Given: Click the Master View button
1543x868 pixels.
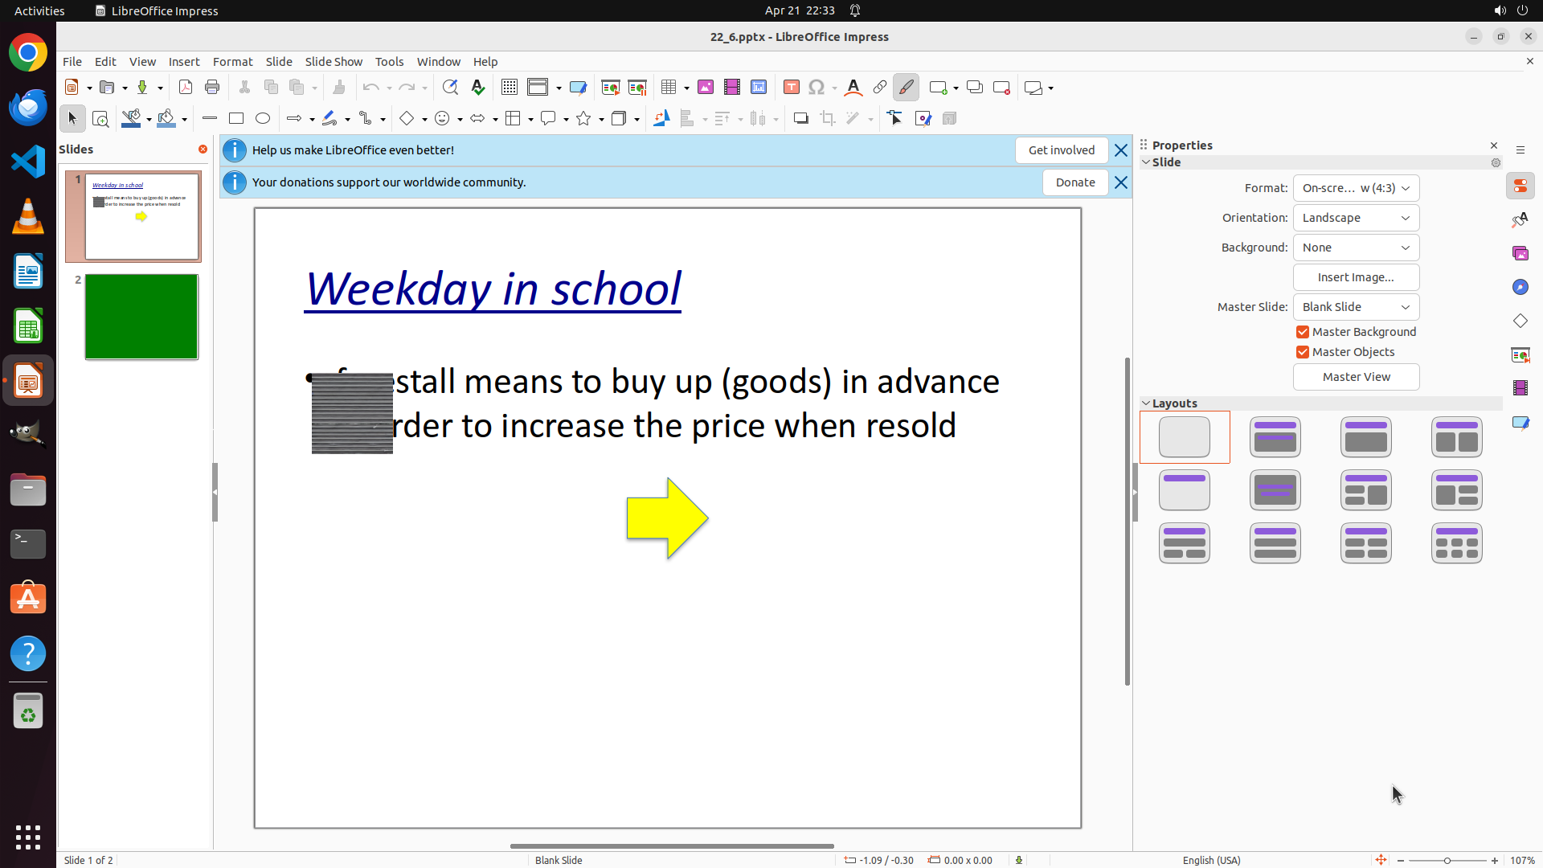Looking at the screenshot, I should coord(1356,377).
